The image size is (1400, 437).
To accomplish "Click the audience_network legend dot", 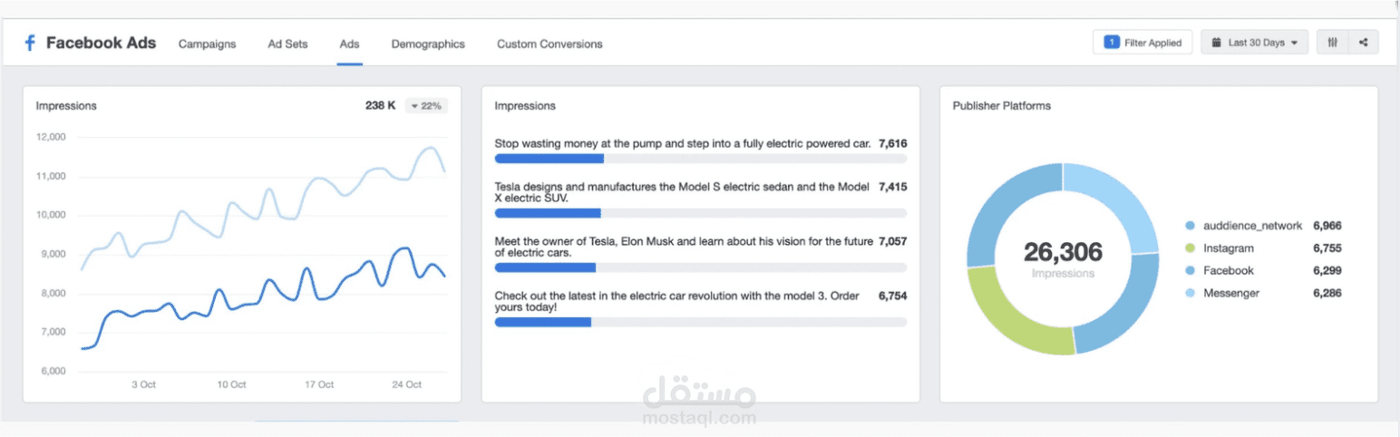I will click(x=1190, y=226).
